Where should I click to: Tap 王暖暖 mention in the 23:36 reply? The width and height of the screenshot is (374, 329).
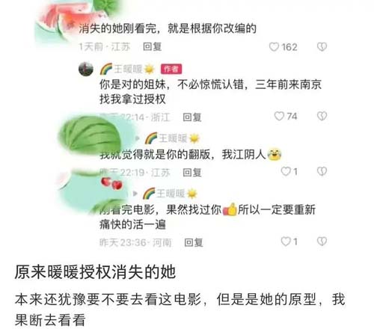[170, 194]
